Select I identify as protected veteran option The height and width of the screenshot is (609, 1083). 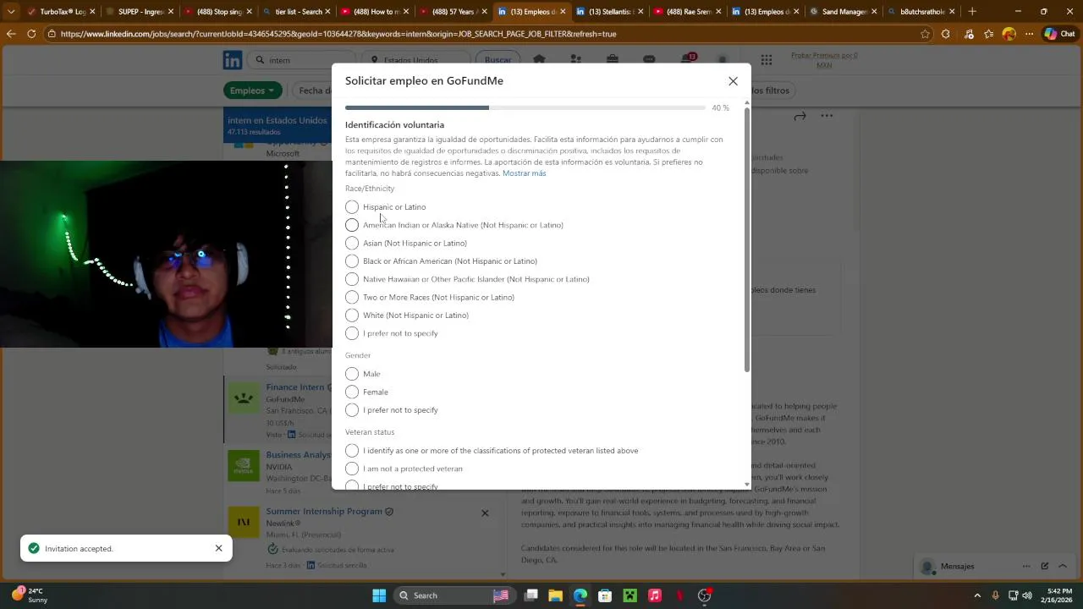click(352, 451)
